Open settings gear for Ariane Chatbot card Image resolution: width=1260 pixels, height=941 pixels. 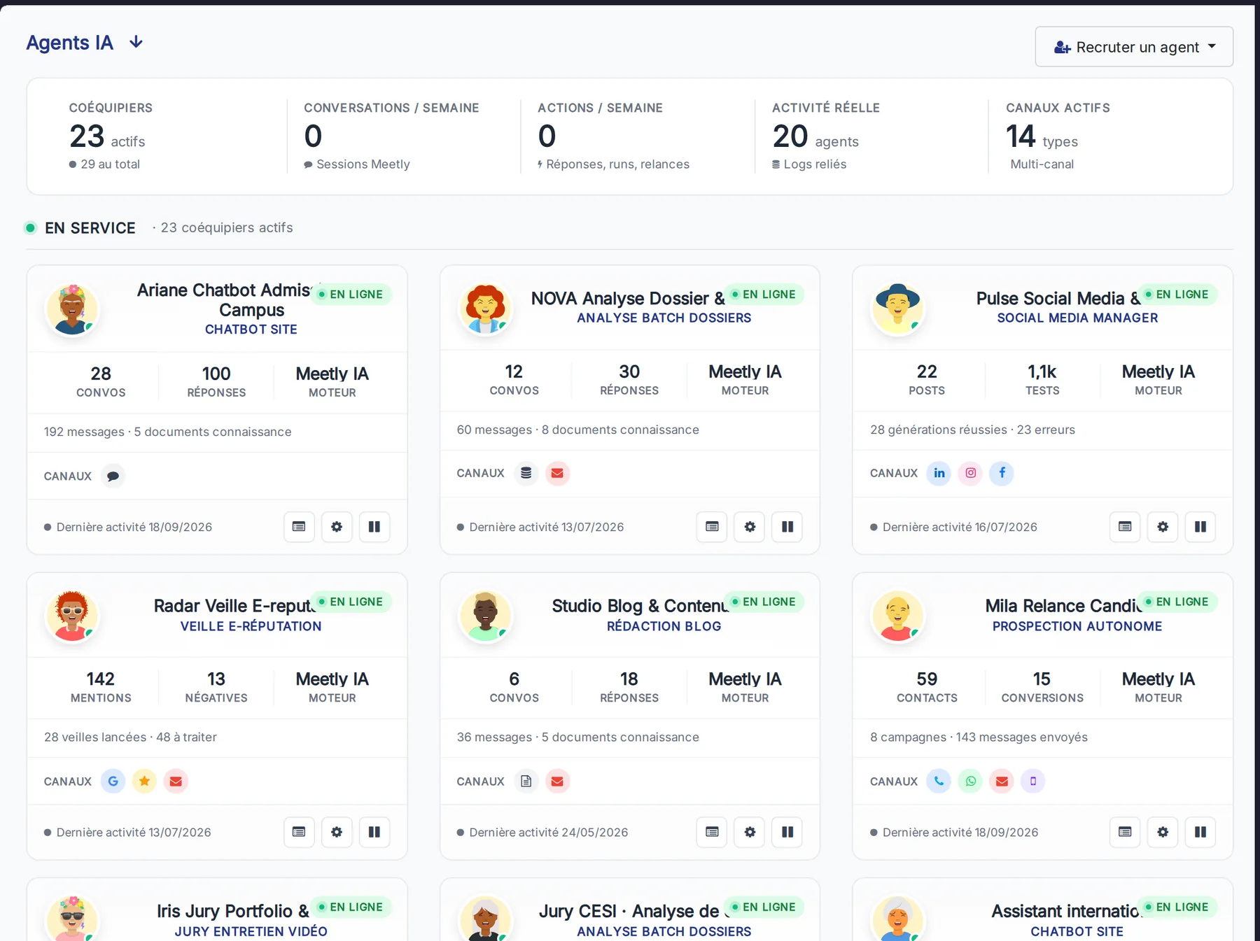tap(337, 527)
